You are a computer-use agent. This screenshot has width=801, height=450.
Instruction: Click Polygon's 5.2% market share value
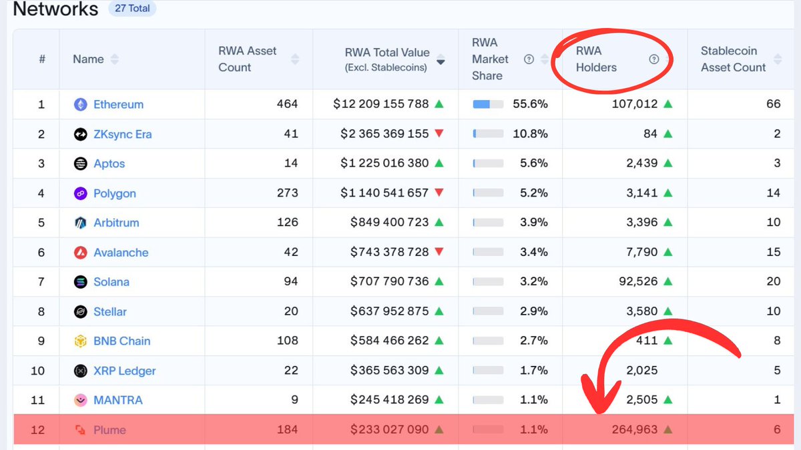(533, 193)
